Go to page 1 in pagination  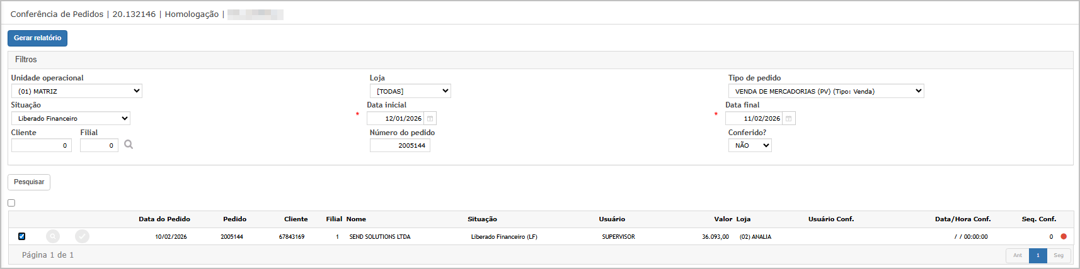tap(1038, 255)
